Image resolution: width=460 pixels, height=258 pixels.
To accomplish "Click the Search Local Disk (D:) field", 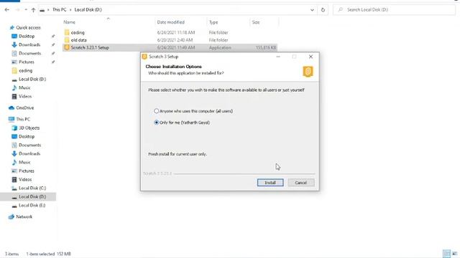I will (394, 9).
